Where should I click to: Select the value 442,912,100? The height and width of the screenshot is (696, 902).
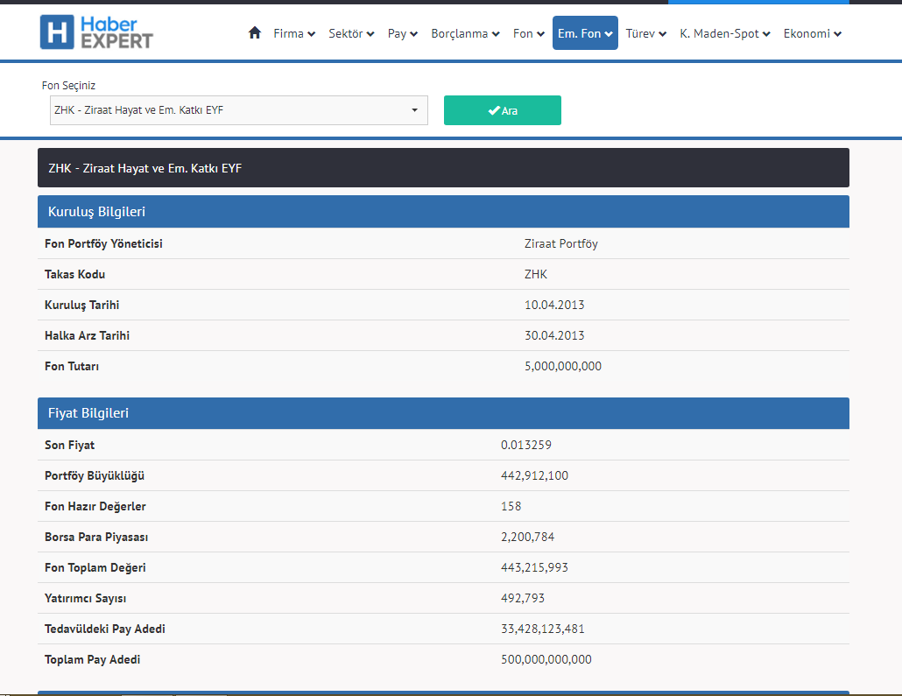[534, 475]
